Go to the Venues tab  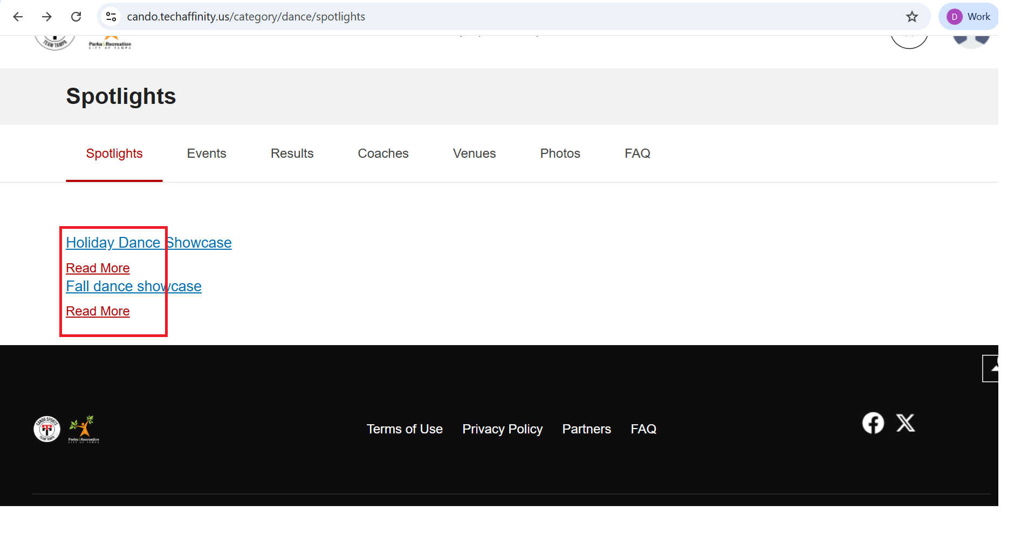point(474,153)
